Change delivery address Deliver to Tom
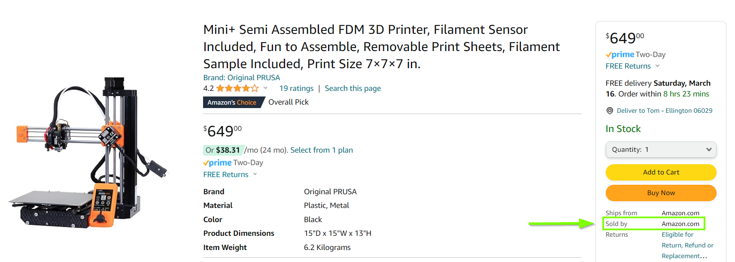The image size is (735, 262). tap(664, 111)
